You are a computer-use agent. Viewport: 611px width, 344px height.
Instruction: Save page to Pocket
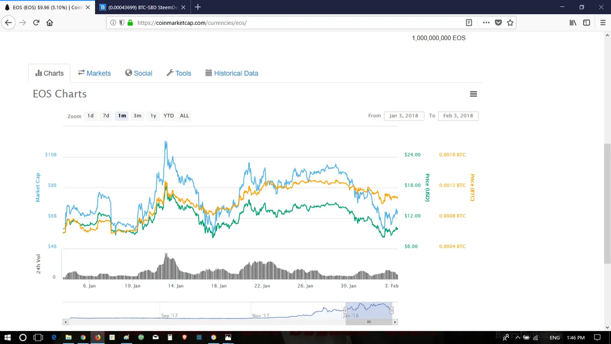pyautogui.click(x=498, y=22)
